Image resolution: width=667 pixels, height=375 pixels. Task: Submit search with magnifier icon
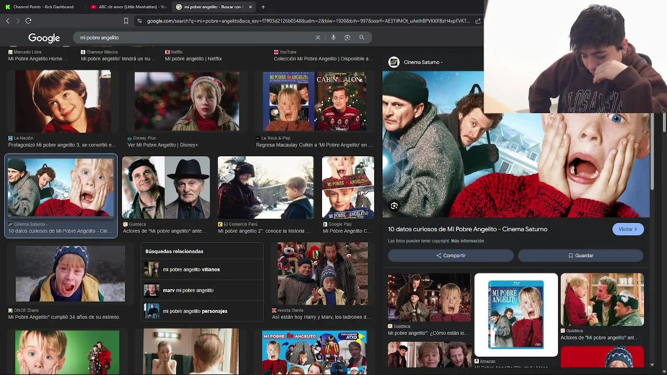362,37
